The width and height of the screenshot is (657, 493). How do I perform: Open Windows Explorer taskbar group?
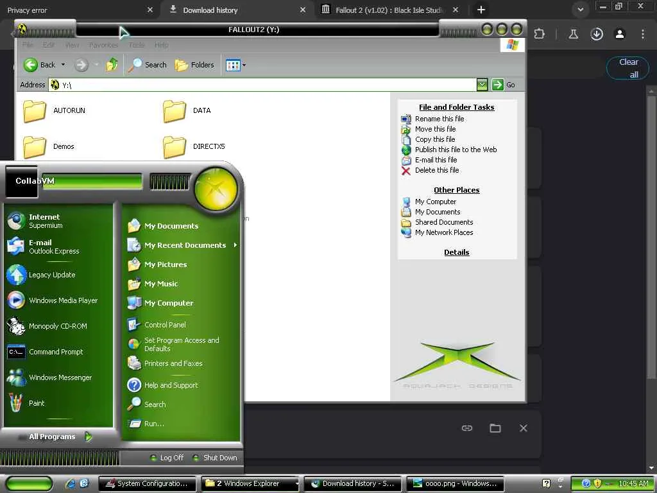pos(250,484)
